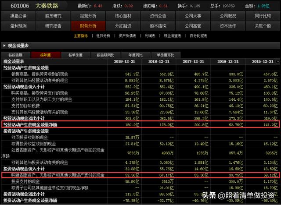The height and width of the screenshot is (205, 281).
Task: Select the row 销售商品、提供劳务收到的现金
Action: [140, 74]
